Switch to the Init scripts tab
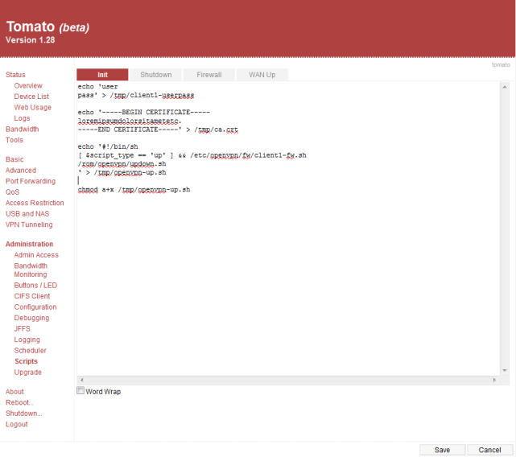516x457 pixels. (x=102, y=75)
